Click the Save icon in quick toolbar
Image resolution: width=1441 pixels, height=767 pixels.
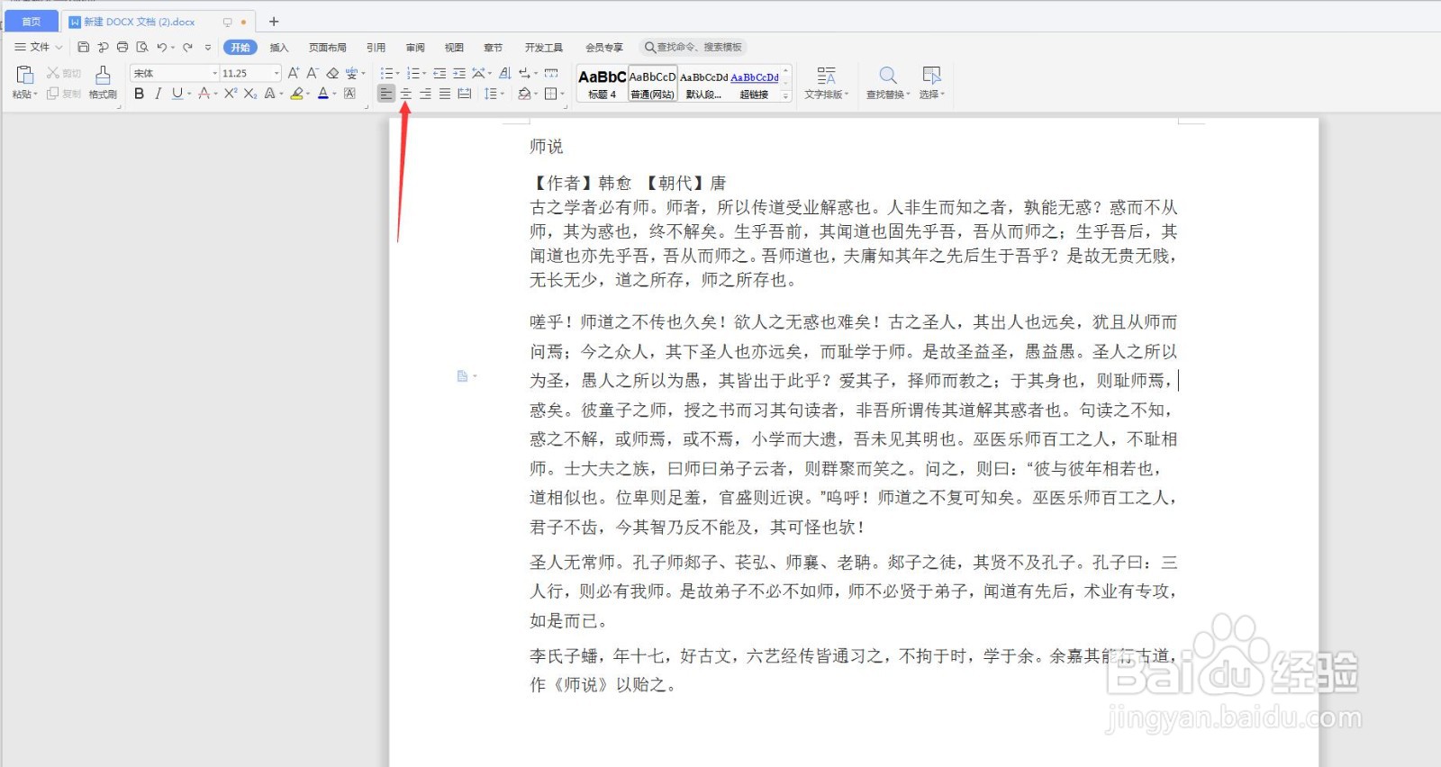pos(83,47)
